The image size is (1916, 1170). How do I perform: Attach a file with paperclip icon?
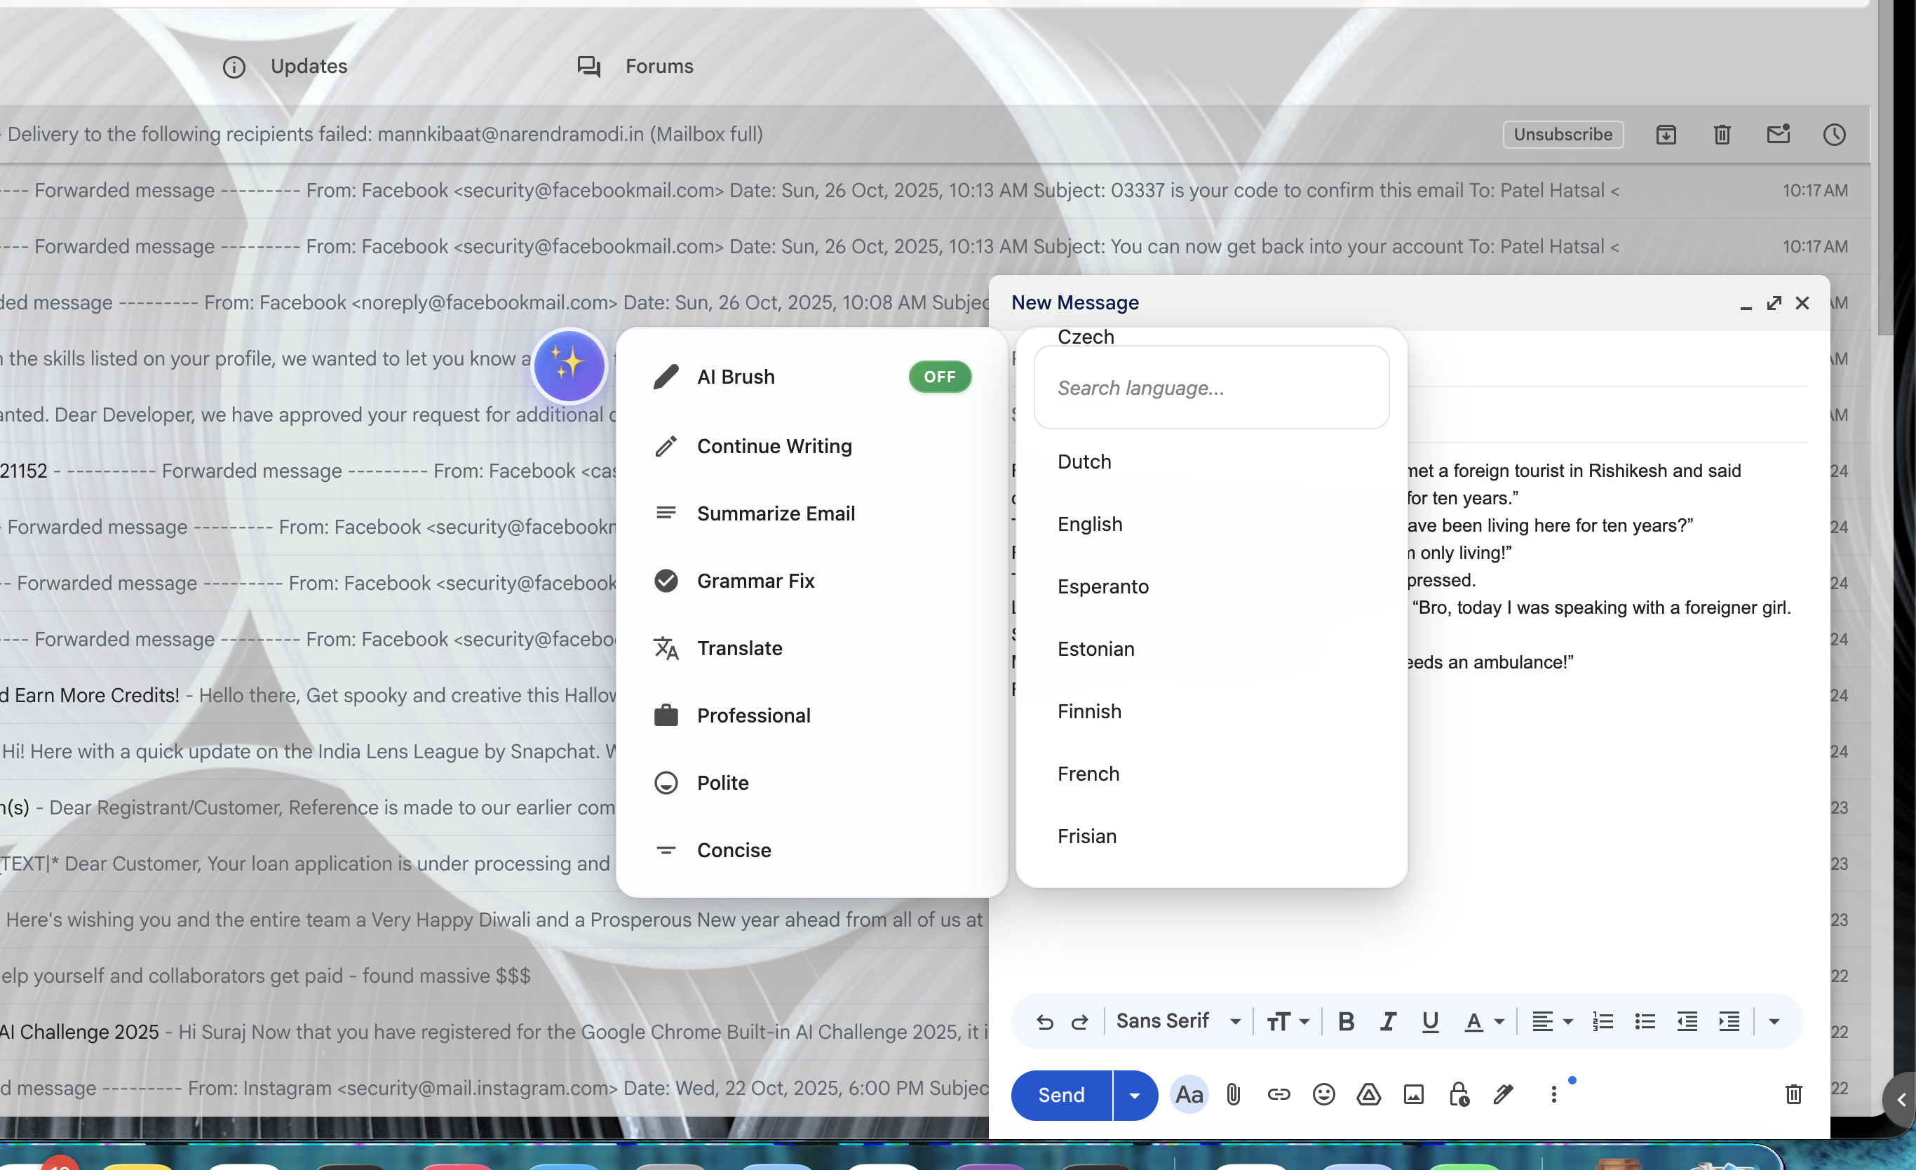click(x=1234, y=1094)
